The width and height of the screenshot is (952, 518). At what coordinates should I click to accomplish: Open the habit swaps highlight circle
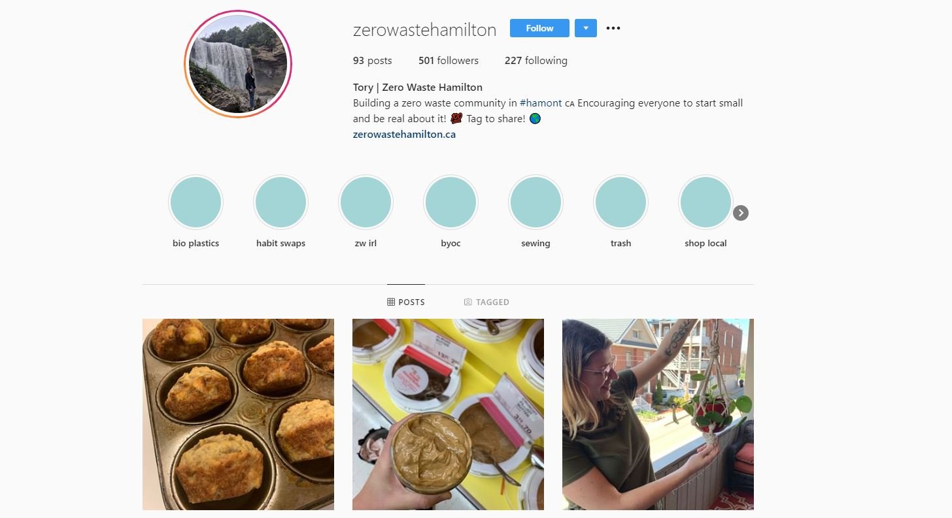[280, 202]
